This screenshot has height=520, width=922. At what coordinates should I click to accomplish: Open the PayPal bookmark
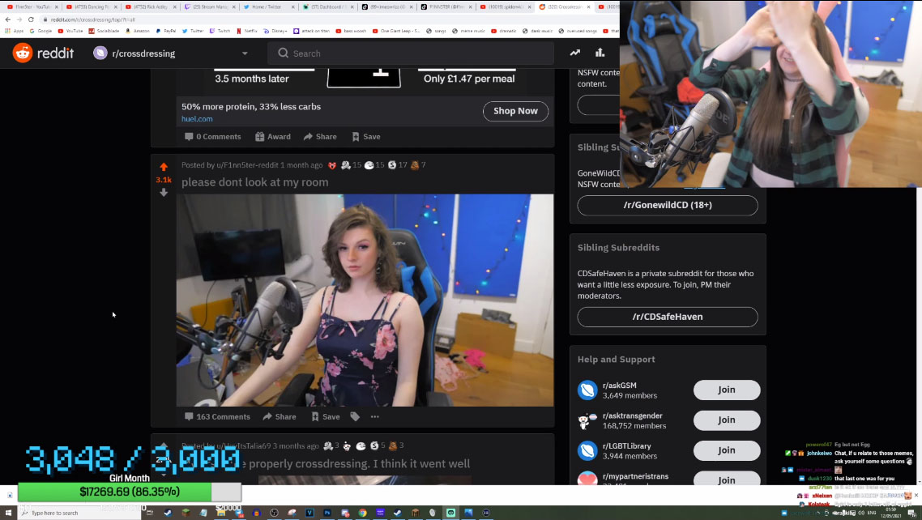pyautogui.click(x=166, y=31)
